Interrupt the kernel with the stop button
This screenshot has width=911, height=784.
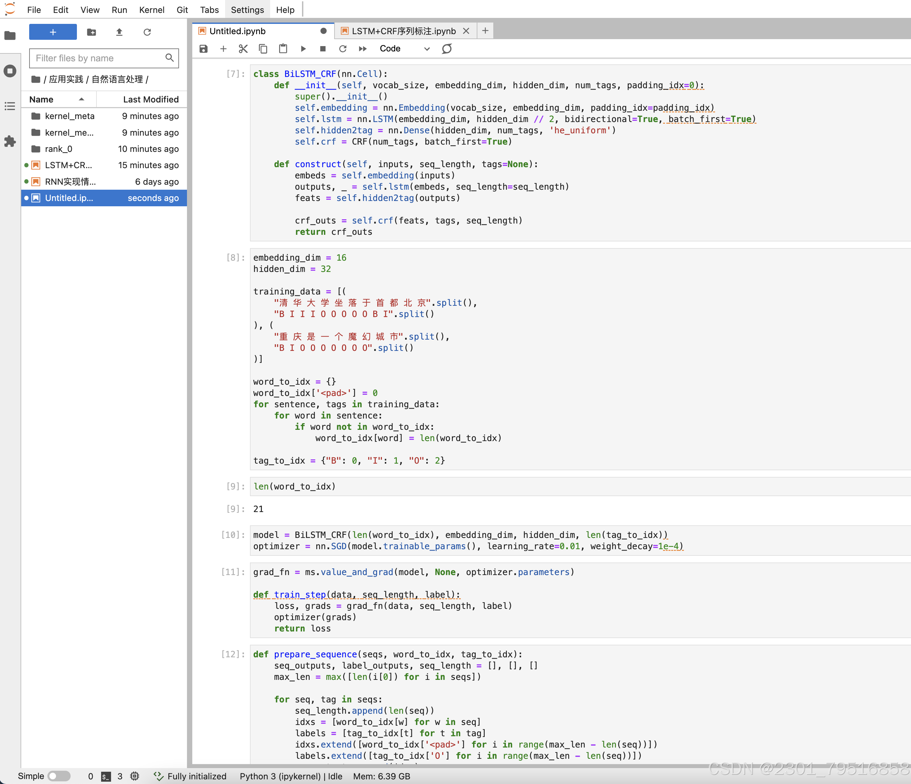323,48
